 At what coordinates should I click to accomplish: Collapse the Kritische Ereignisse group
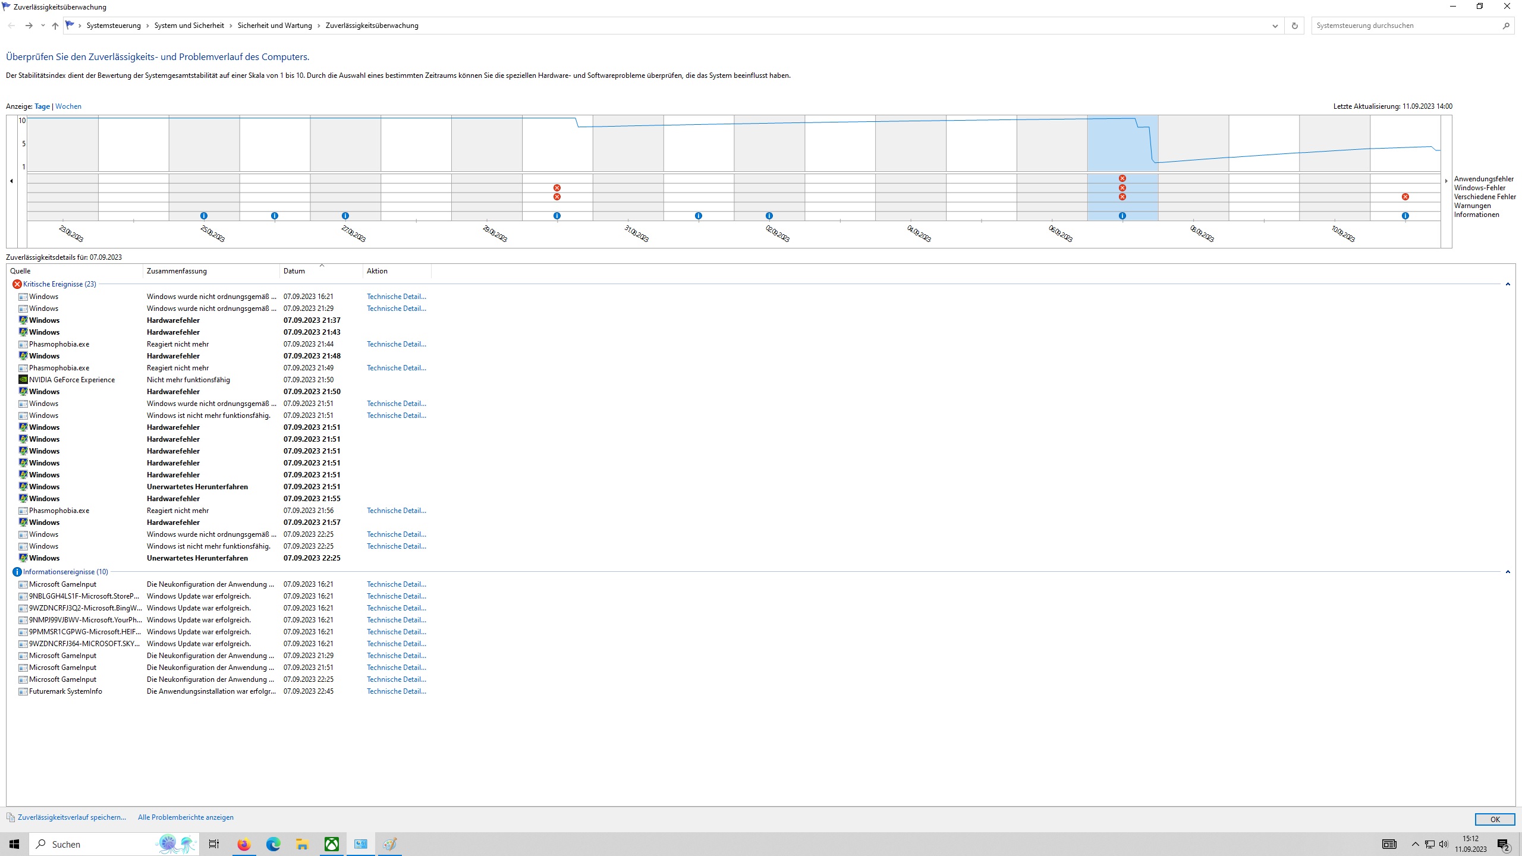pyautogui.click(x=1508, y=284)
